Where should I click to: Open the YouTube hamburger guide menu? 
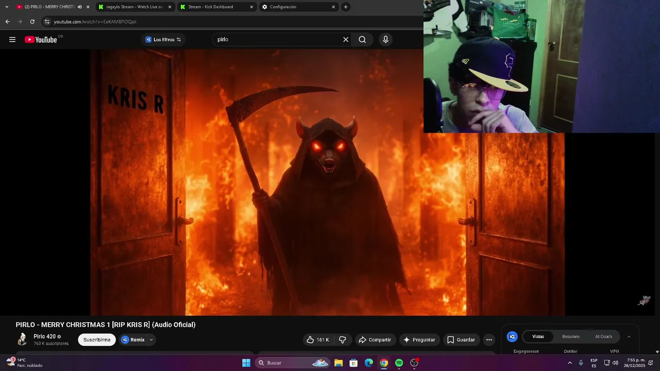click(x=12, y=40)
